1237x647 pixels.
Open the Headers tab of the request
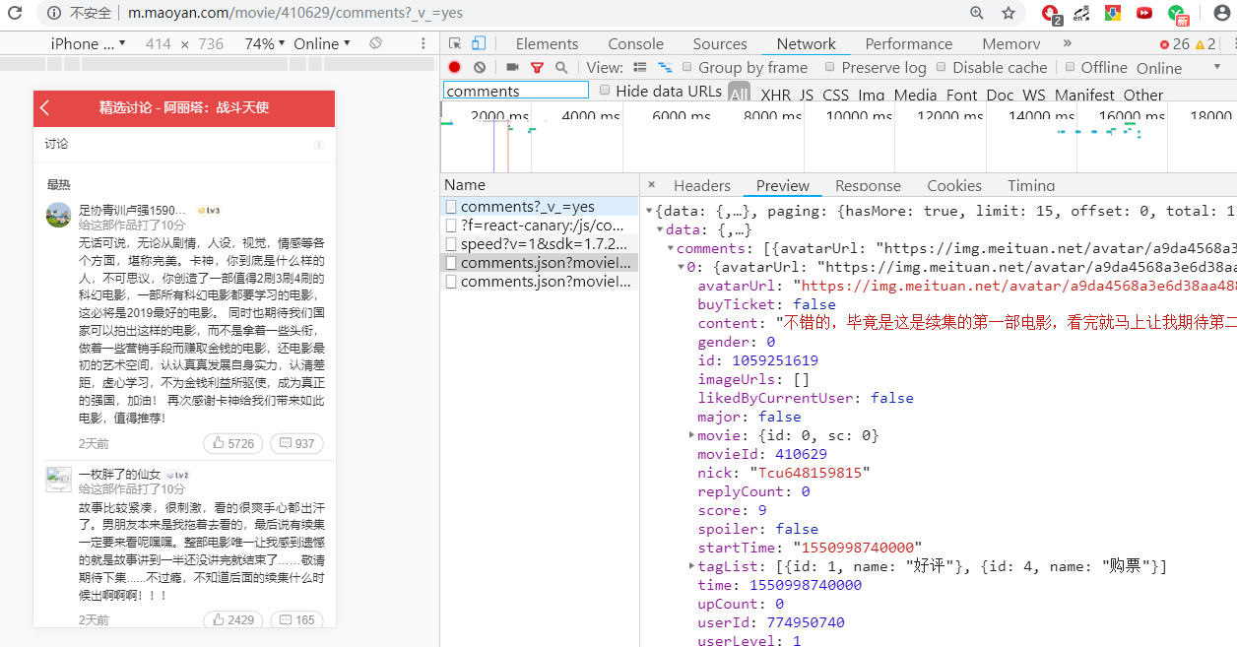point(702,185)
